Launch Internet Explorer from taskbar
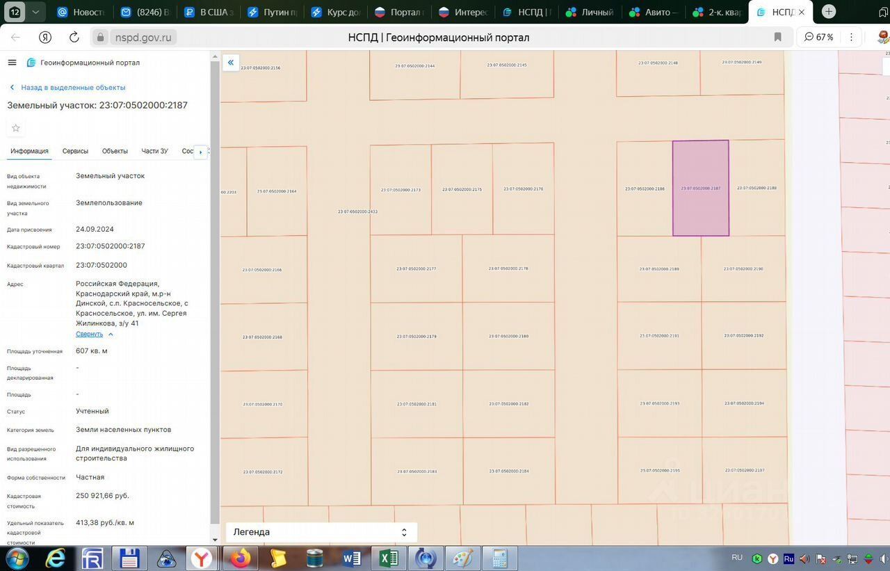Viewport: 890px width, 571px height. (x=56, y=558)
